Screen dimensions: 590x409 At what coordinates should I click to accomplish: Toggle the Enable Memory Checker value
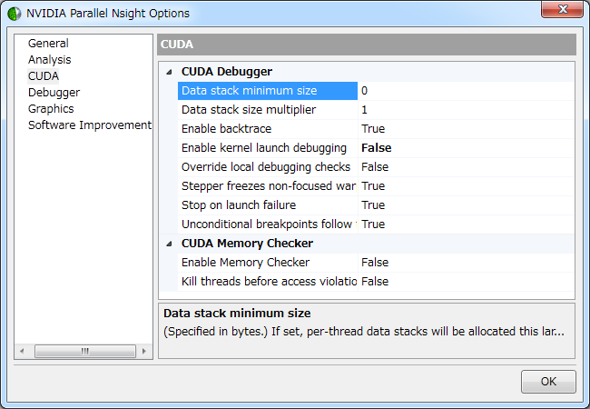click(x=463, y=263)
